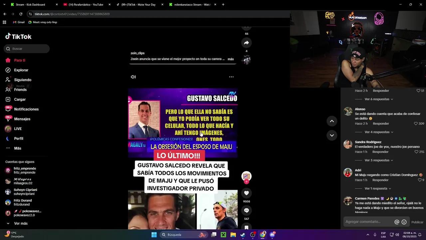Click the Buscar search field
Image resolution: width=426 pixels, height=240 pixels.
tap(27, 49)
